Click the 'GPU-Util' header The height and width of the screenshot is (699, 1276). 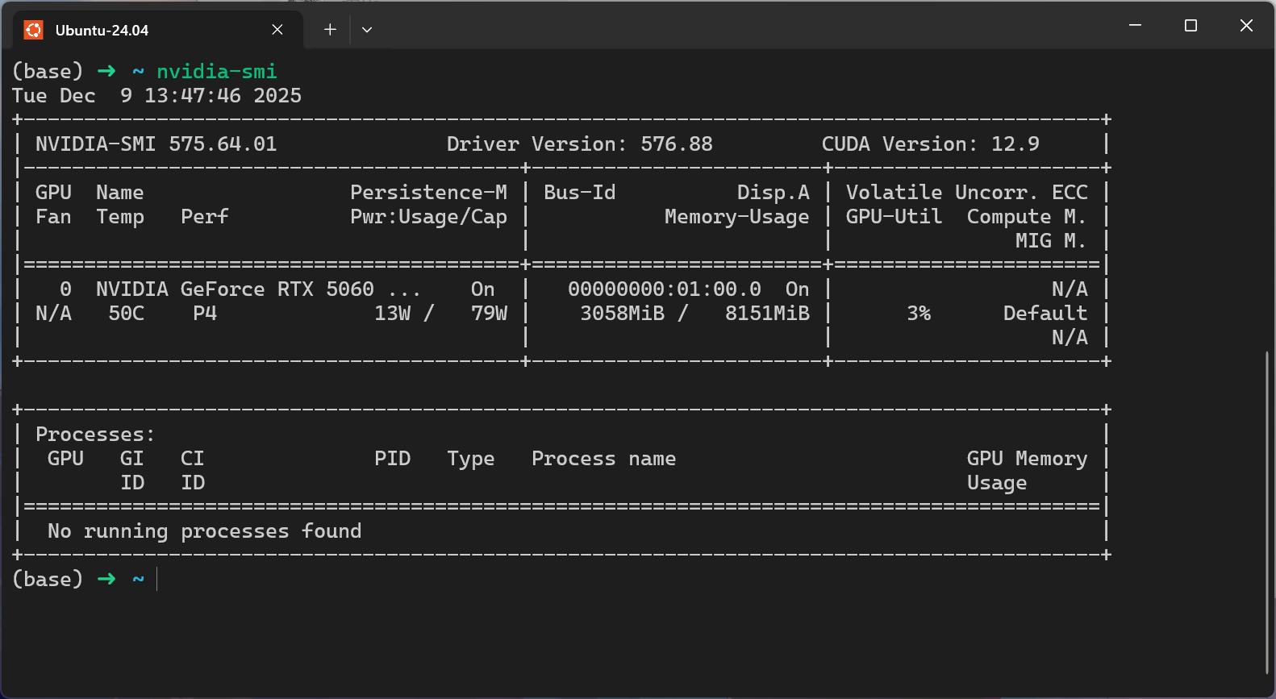click(x=894, y=217)
